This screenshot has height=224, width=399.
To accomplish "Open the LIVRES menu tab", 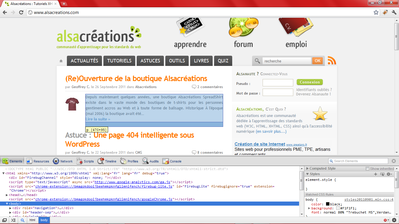I will click(x=201, y=61).
